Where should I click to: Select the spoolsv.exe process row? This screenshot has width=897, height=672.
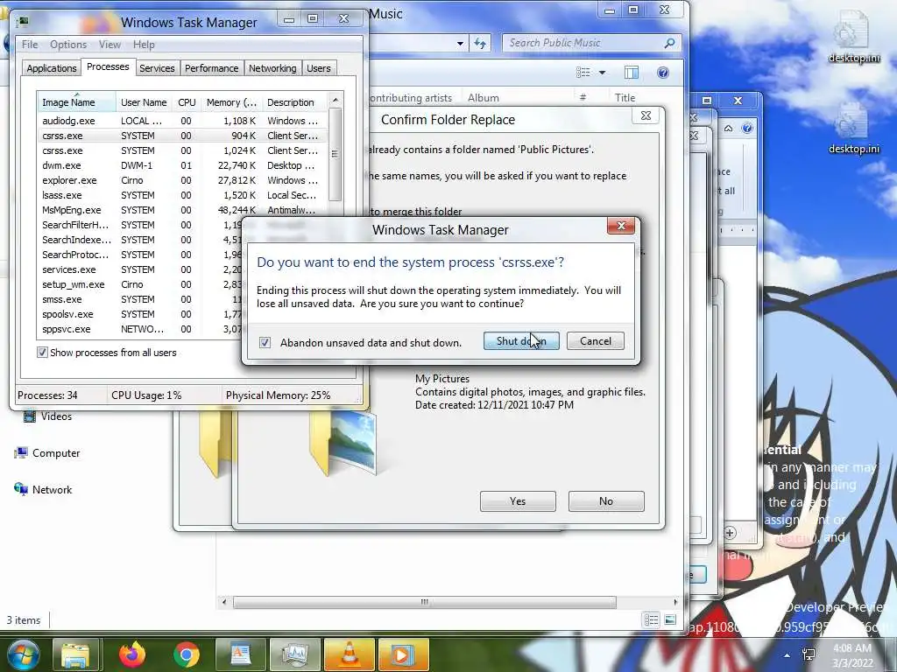139,314
